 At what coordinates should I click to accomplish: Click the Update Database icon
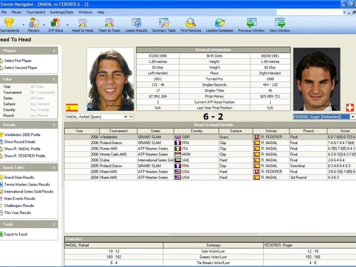(219, 25)
